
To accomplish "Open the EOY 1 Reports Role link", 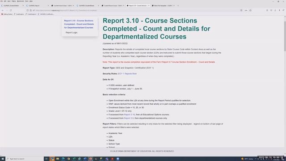I will point(127,74).
